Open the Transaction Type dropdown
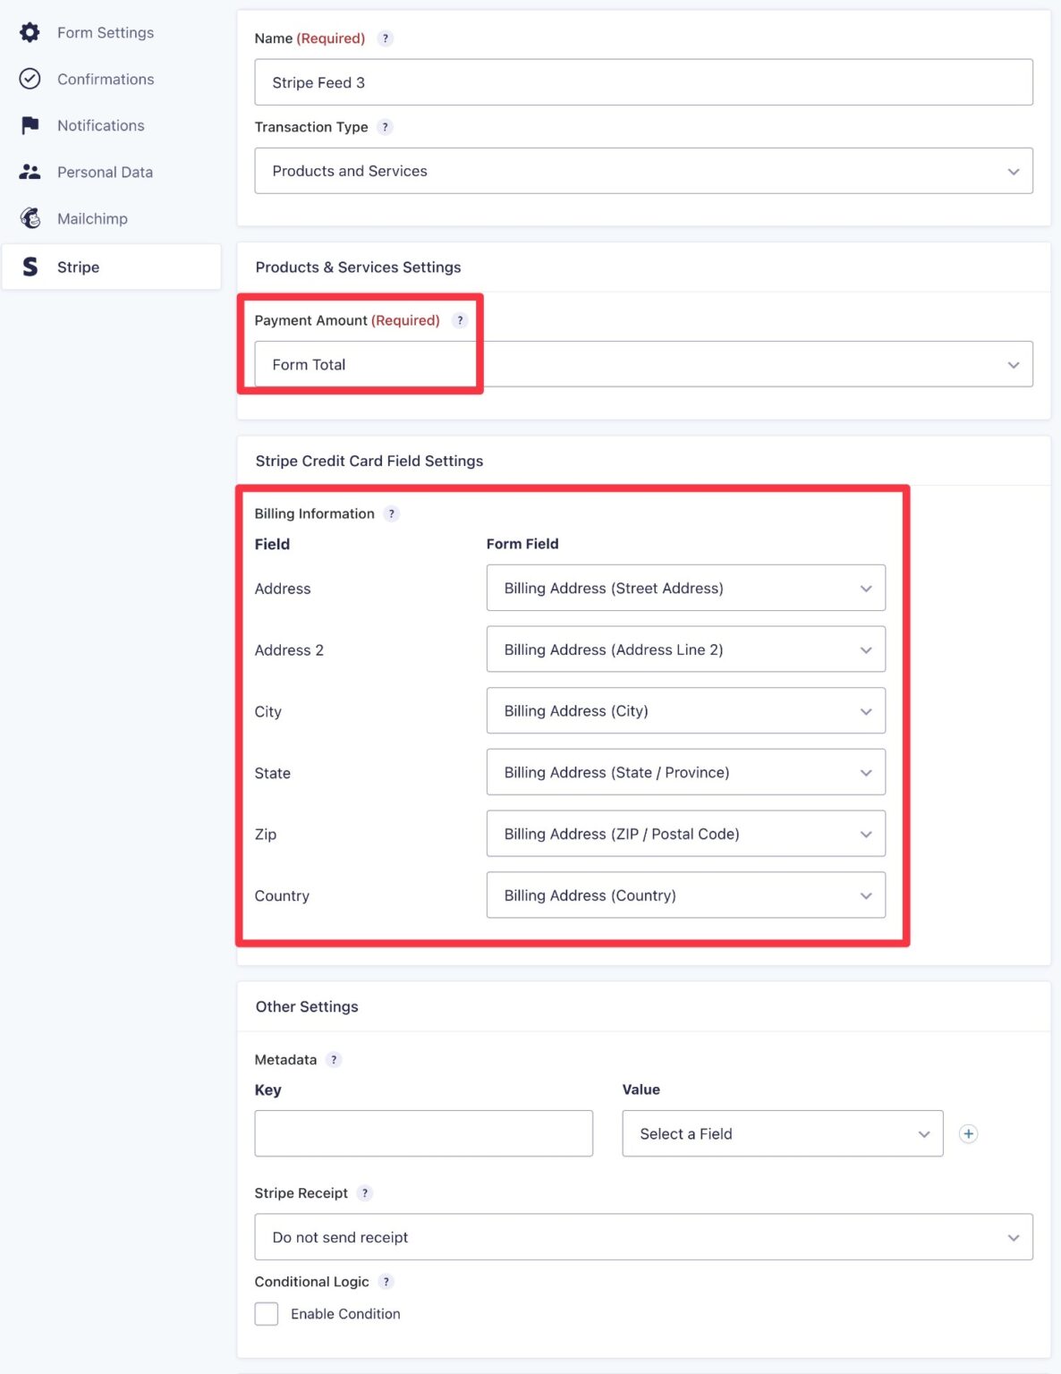Viewport: 1061px width, 1374px height. pos(643,170)
